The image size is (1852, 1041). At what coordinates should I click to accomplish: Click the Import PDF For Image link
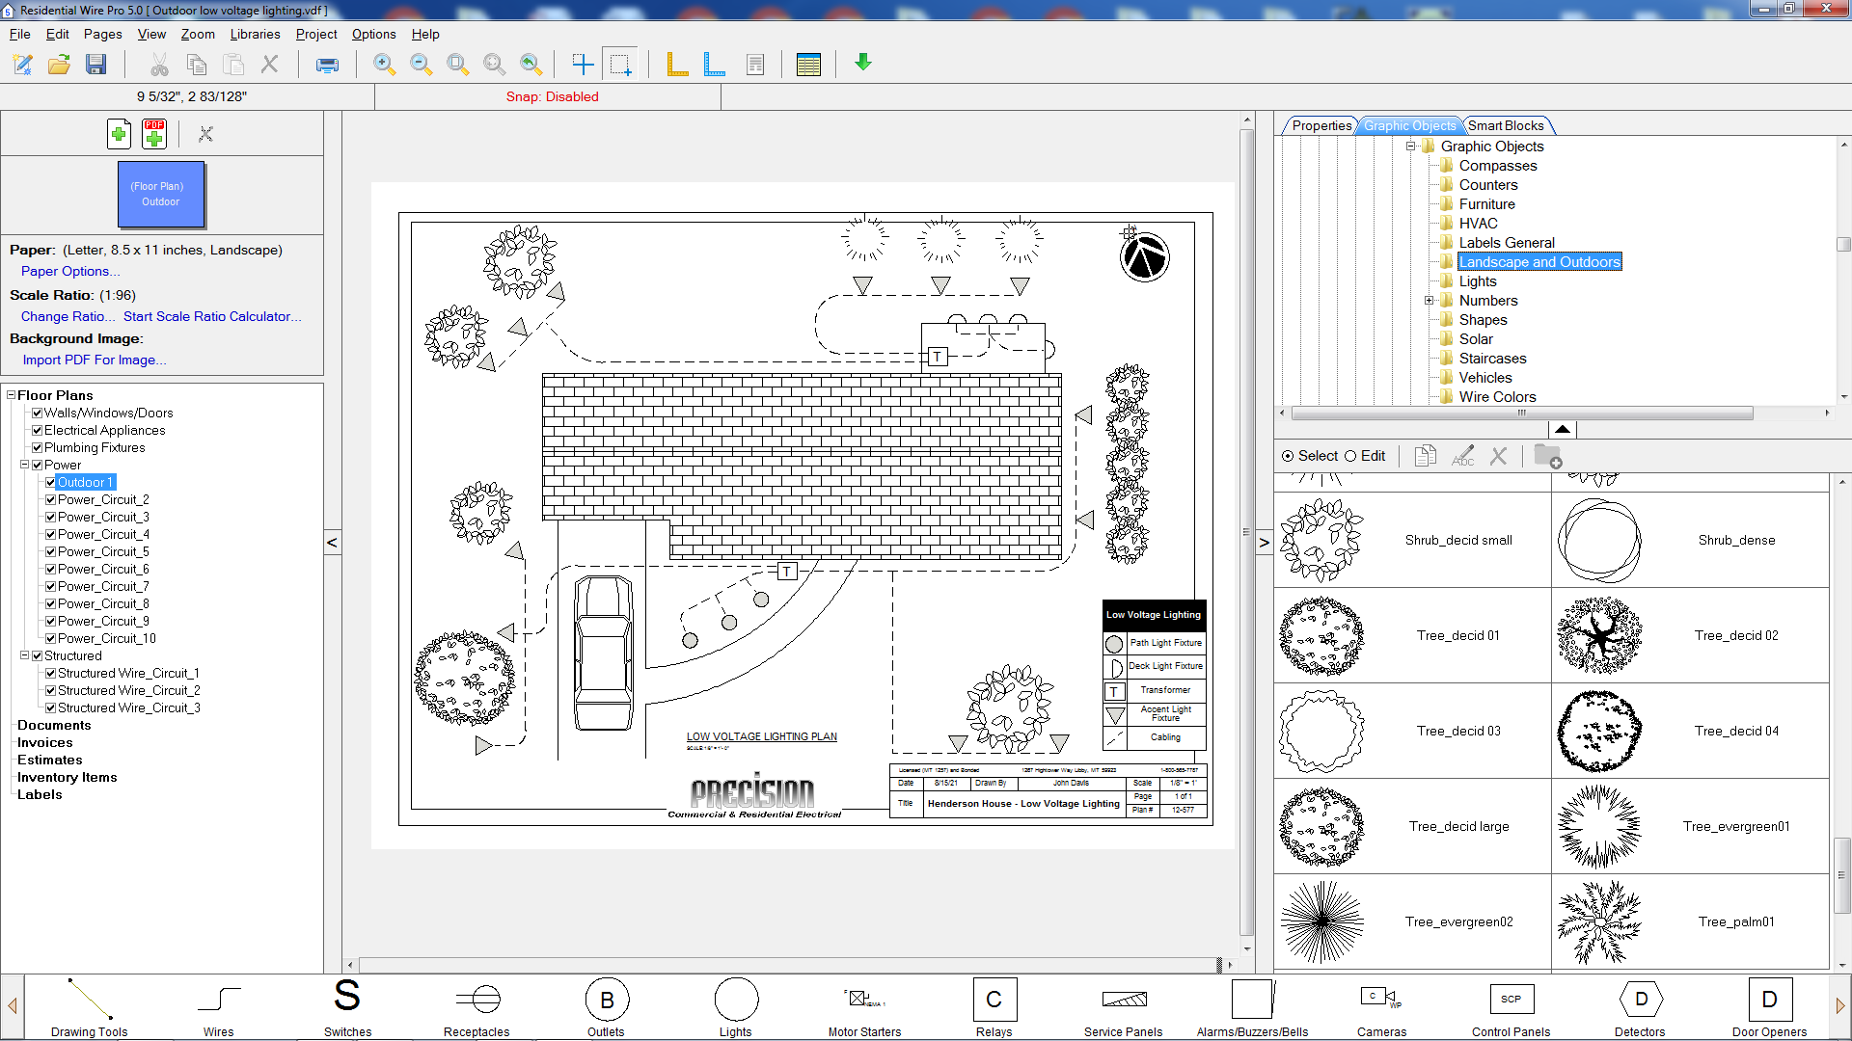(x=94, y=360)
